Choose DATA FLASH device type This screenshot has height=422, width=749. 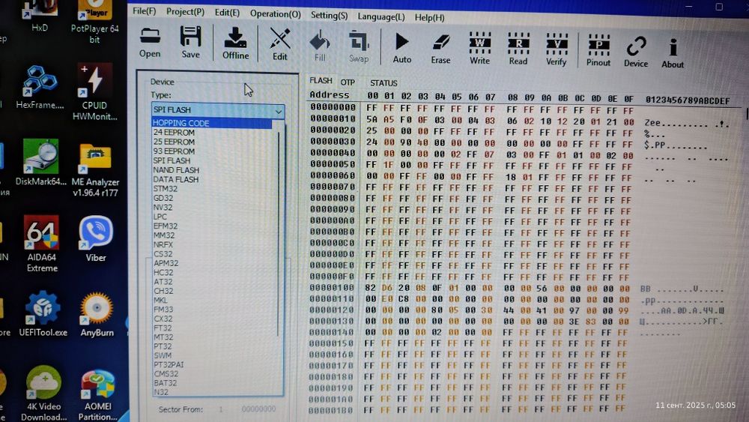tap(176, 180)
